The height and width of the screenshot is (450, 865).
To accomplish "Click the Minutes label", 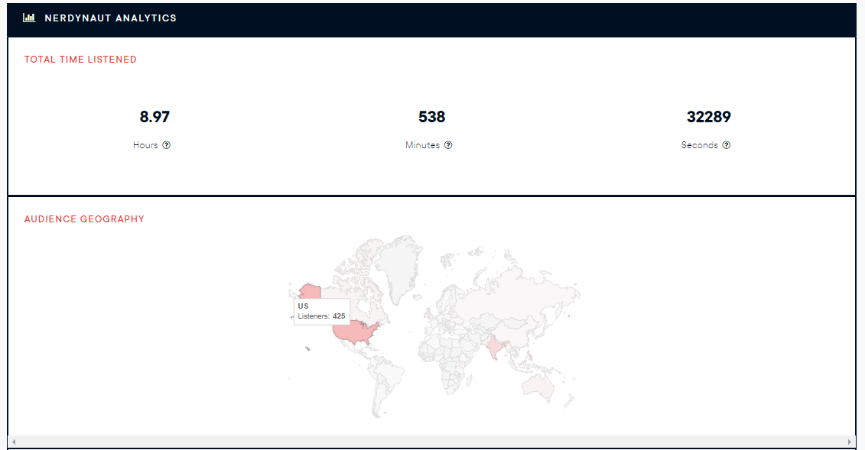I will click(423, 145).
